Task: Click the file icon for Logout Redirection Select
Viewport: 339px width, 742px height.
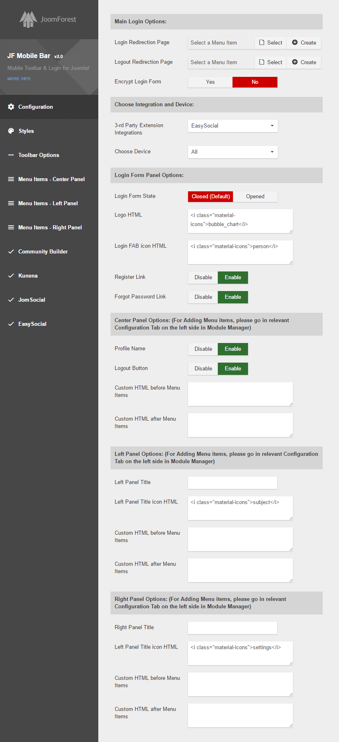Action: click(x=262, y=62)
